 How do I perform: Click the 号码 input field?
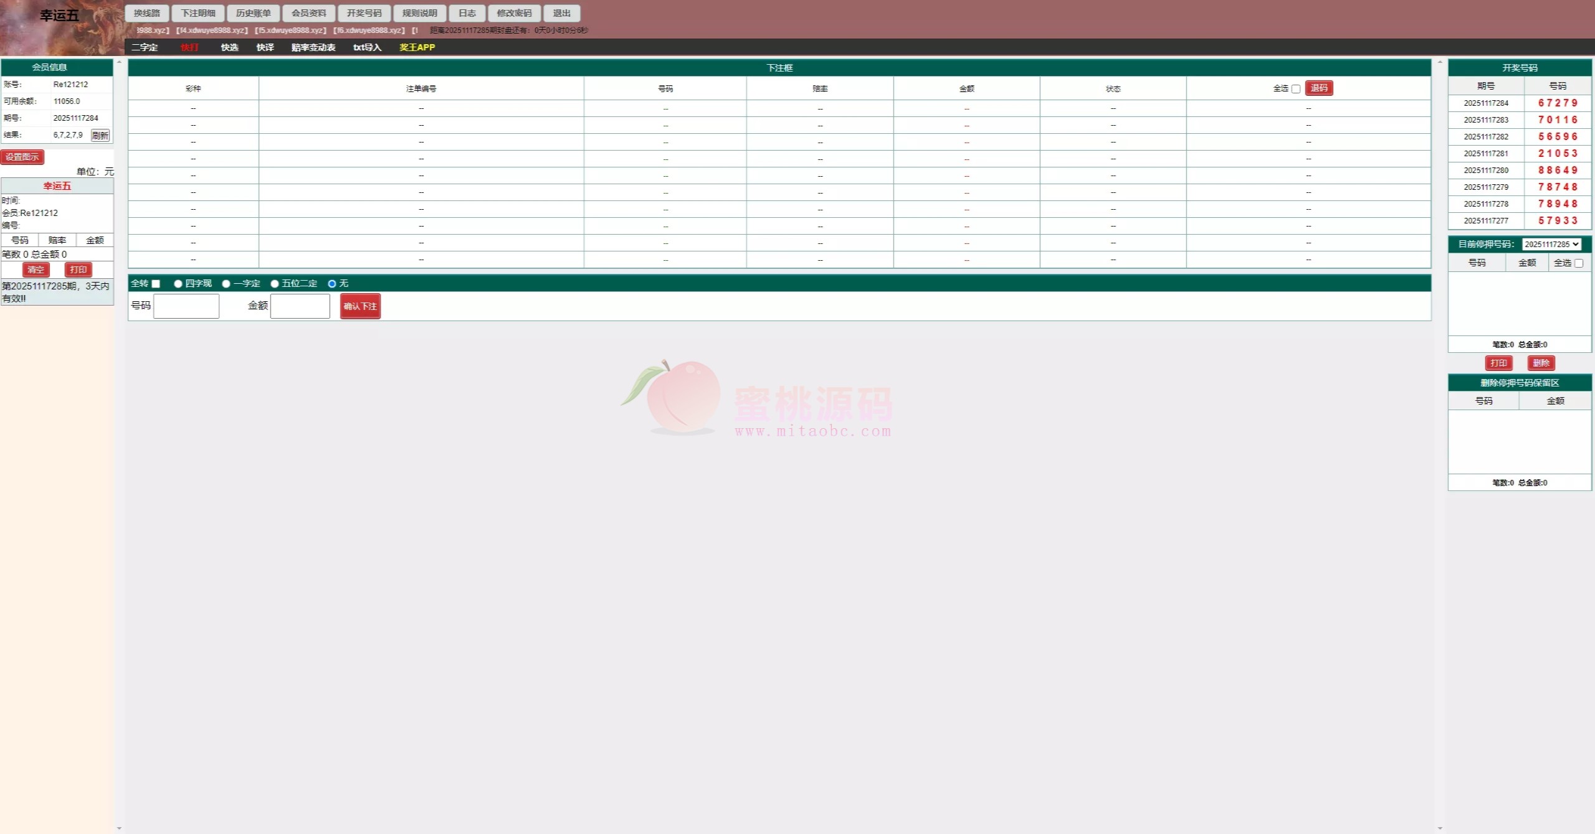coord(186,306)
